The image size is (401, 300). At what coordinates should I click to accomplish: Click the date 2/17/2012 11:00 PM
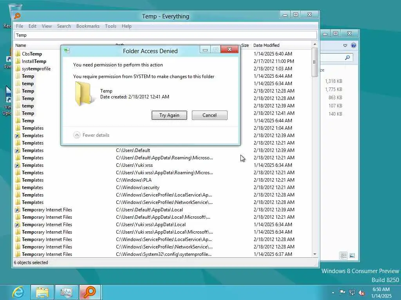(274, 61)
